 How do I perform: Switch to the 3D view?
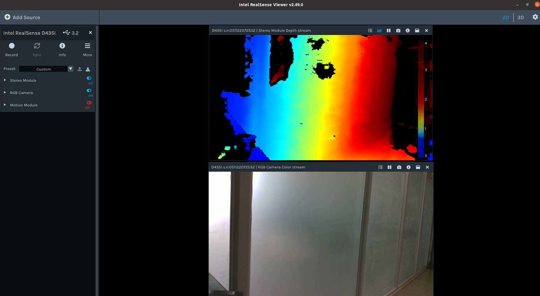(x=520, y=17)
